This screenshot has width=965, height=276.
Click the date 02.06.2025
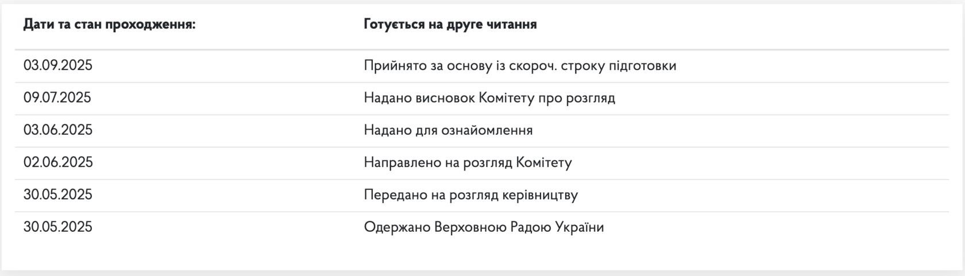(x=58, y=162)
